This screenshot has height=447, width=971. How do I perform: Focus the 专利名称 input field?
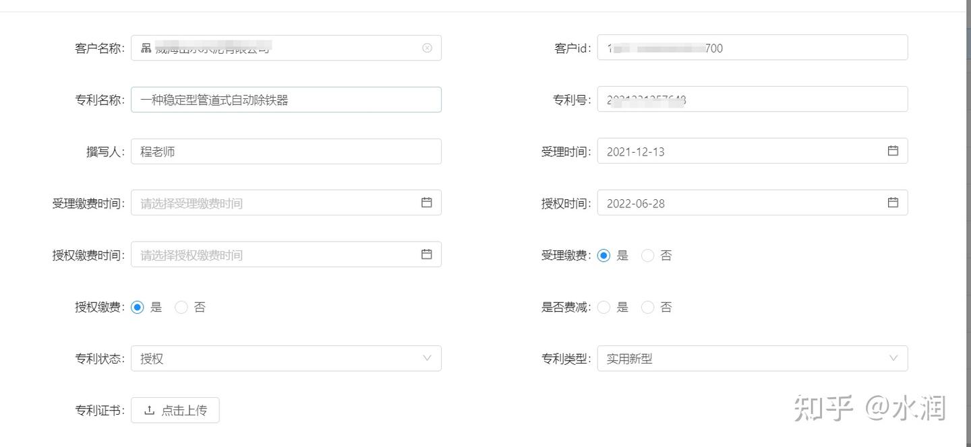pos(286,100)
